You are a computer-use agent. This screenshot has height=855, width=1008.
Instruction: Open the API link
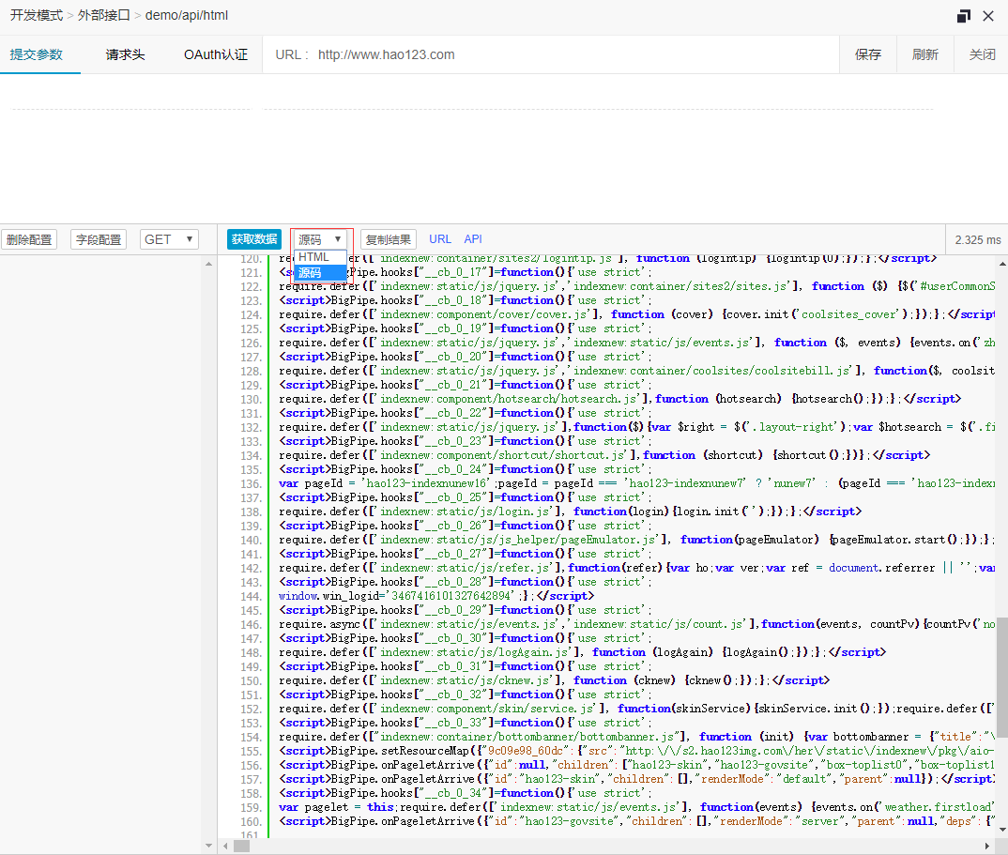pos(472,239)
